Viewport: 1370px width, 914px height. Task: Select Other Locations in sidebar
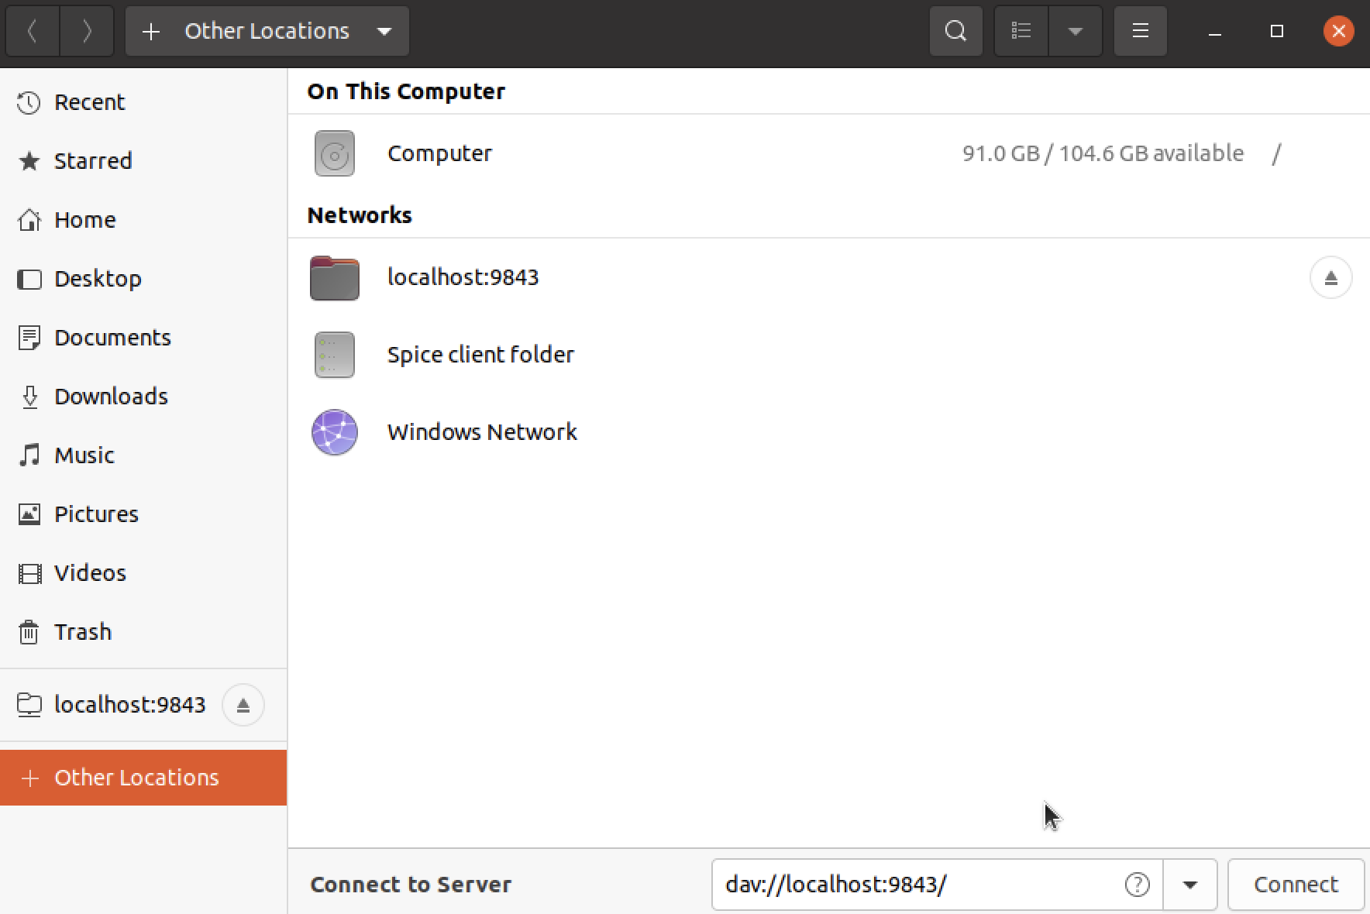[143, 778]
